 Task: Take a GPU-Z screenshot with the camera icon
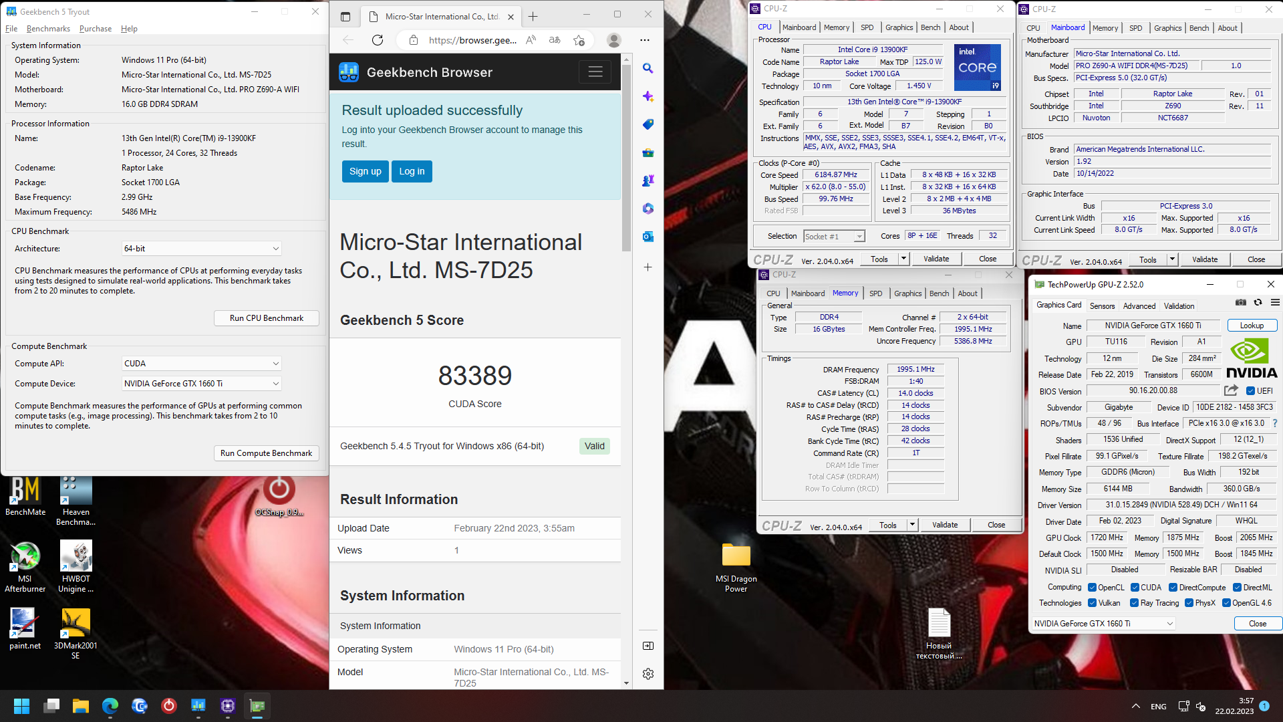[x=1241, y=303]
